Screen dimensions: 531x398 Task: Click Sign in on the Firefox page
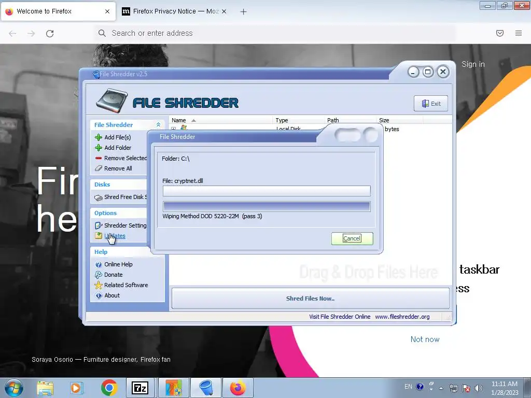(473, 64)
